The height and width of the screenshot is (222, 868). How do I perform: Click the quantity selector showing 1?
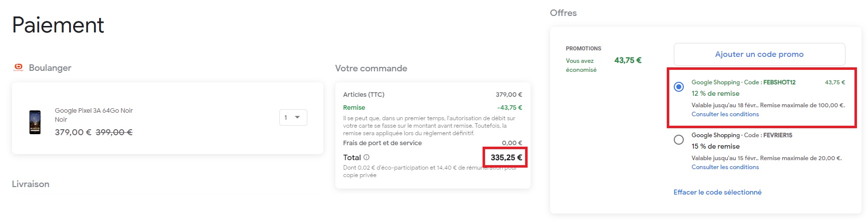point(293,117)
